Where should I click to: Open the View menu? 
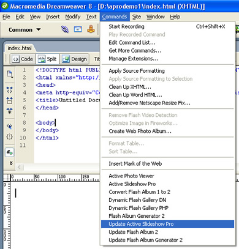(35, 17)
